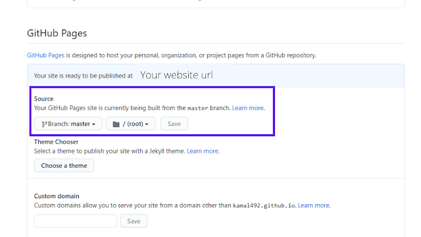Open Learn more link for Jekyll theme
Viewport: 421px width, 237px height.
[203, 151]
